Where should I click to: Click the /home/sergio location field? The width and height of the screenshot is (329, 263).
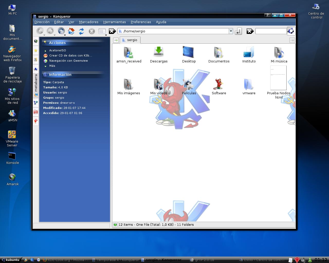point(173,31)
